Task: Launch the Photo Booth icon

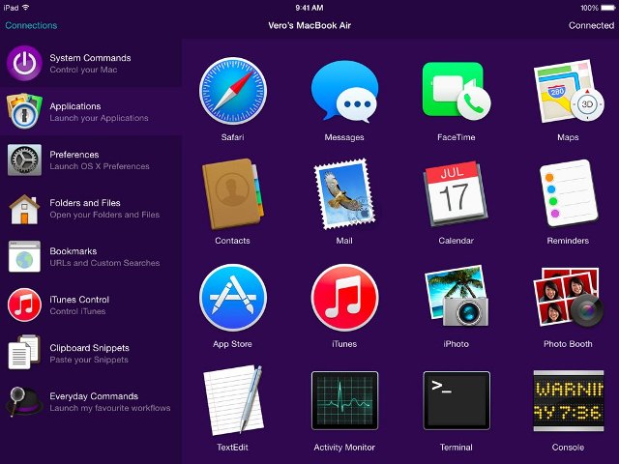Action: pos(568,298)
